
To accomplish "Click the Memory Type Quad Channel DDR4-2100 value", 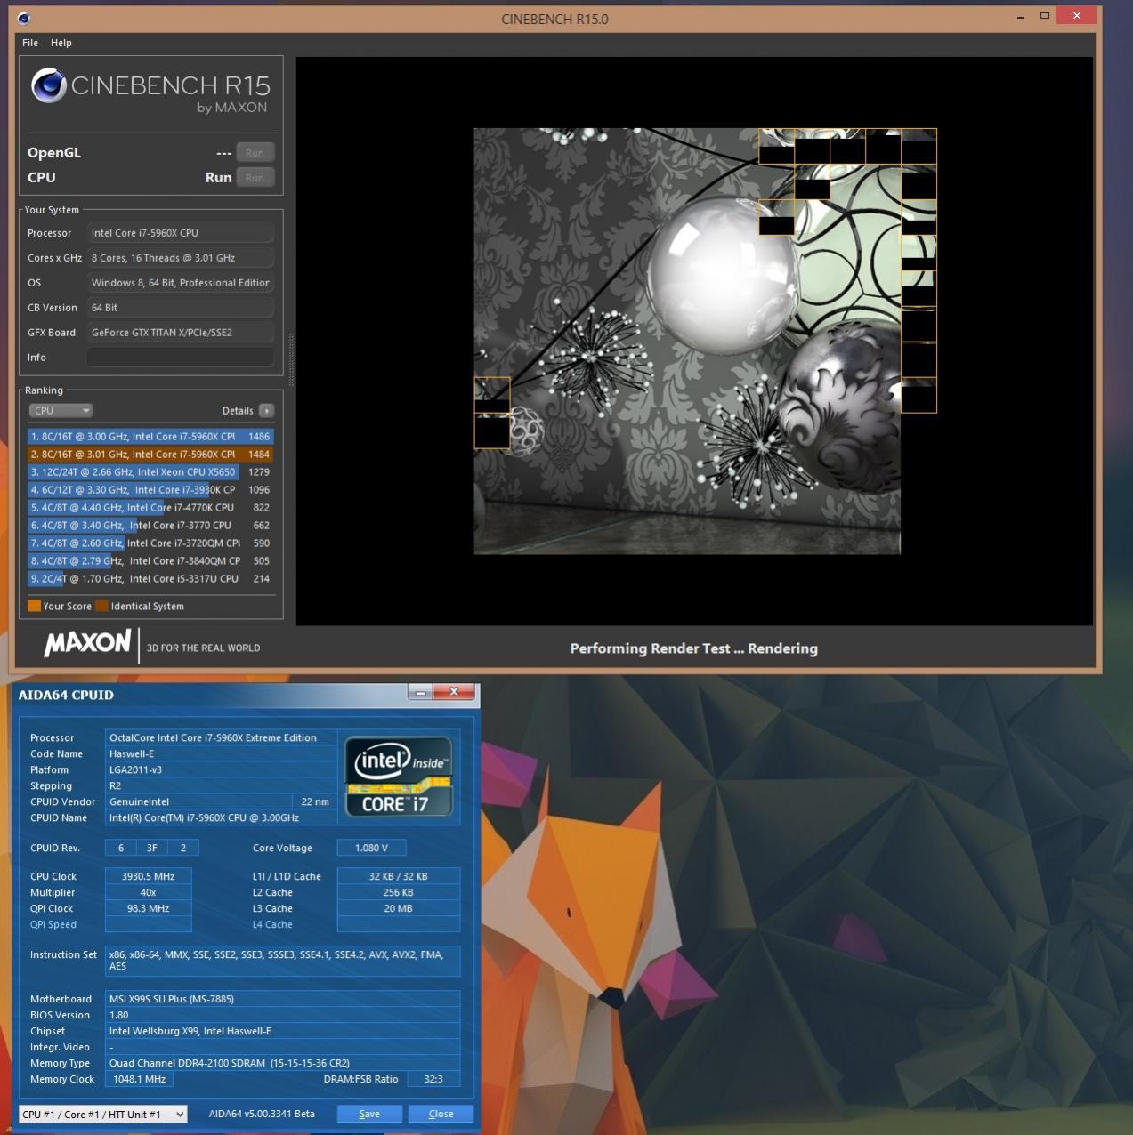I will coord(282,1064).
